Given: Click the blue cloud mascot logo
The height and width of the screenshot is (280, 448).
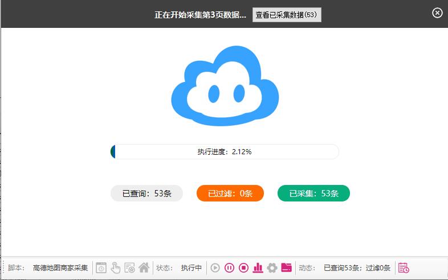Looking at the screenshot, I should 225,87.
